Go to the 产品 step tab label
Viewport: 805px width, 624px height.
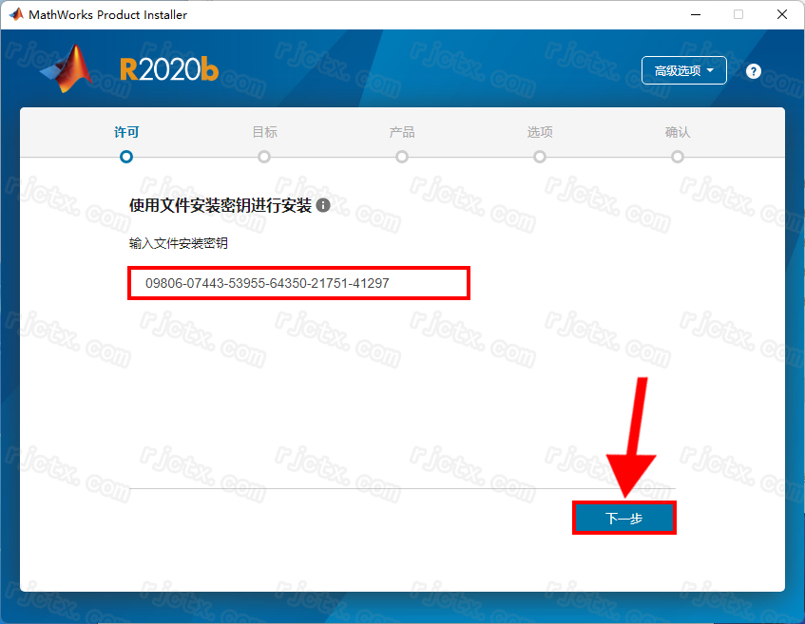(x=402, y=132)
